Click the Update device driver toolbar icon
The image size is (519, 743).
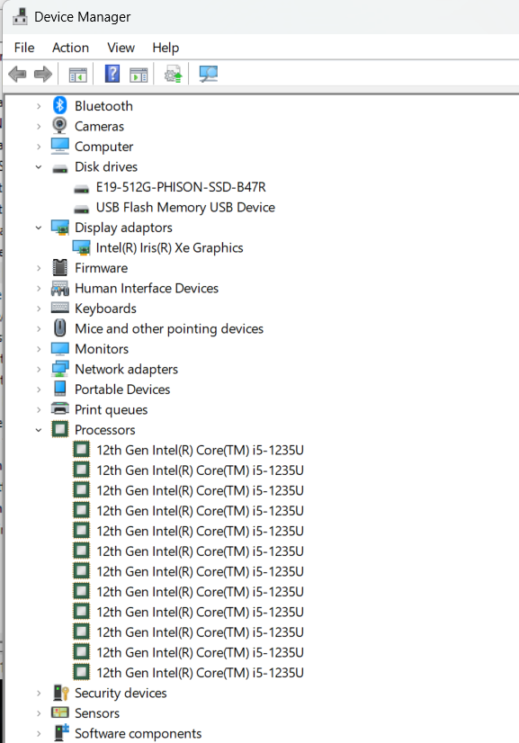click(x=173, y=75)
